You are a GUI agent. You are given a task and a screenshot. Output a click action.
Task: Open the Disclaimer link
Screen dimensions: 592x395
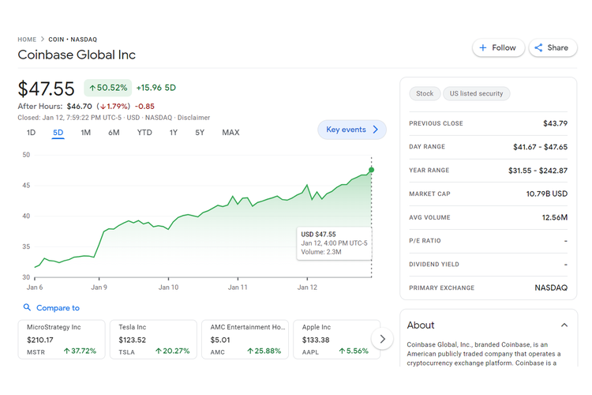coord(194,118)
